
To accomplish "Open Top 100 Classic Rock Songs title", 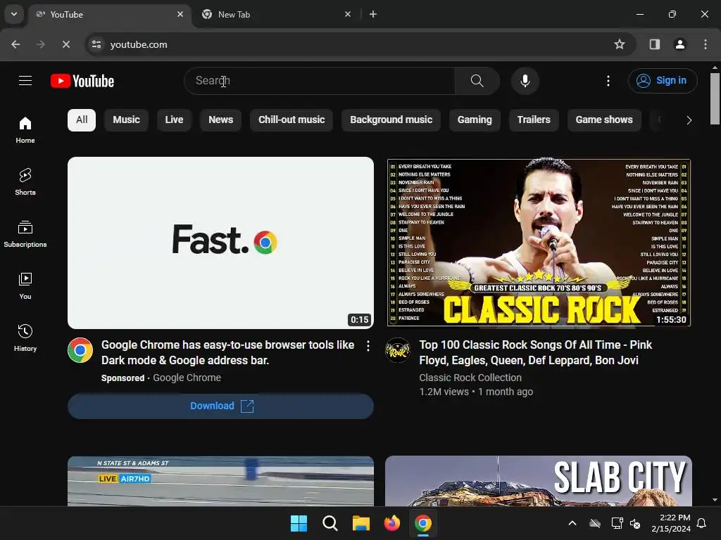I will tap(536, 353).
